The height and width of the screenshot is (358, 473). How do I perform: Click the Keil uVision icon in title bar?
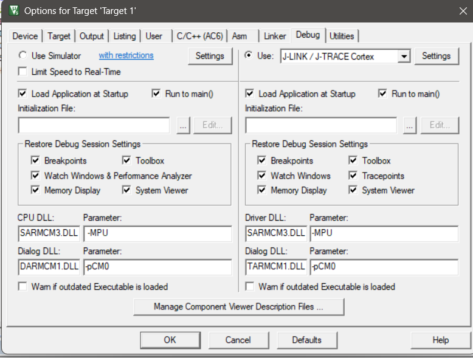pos(13,11)
